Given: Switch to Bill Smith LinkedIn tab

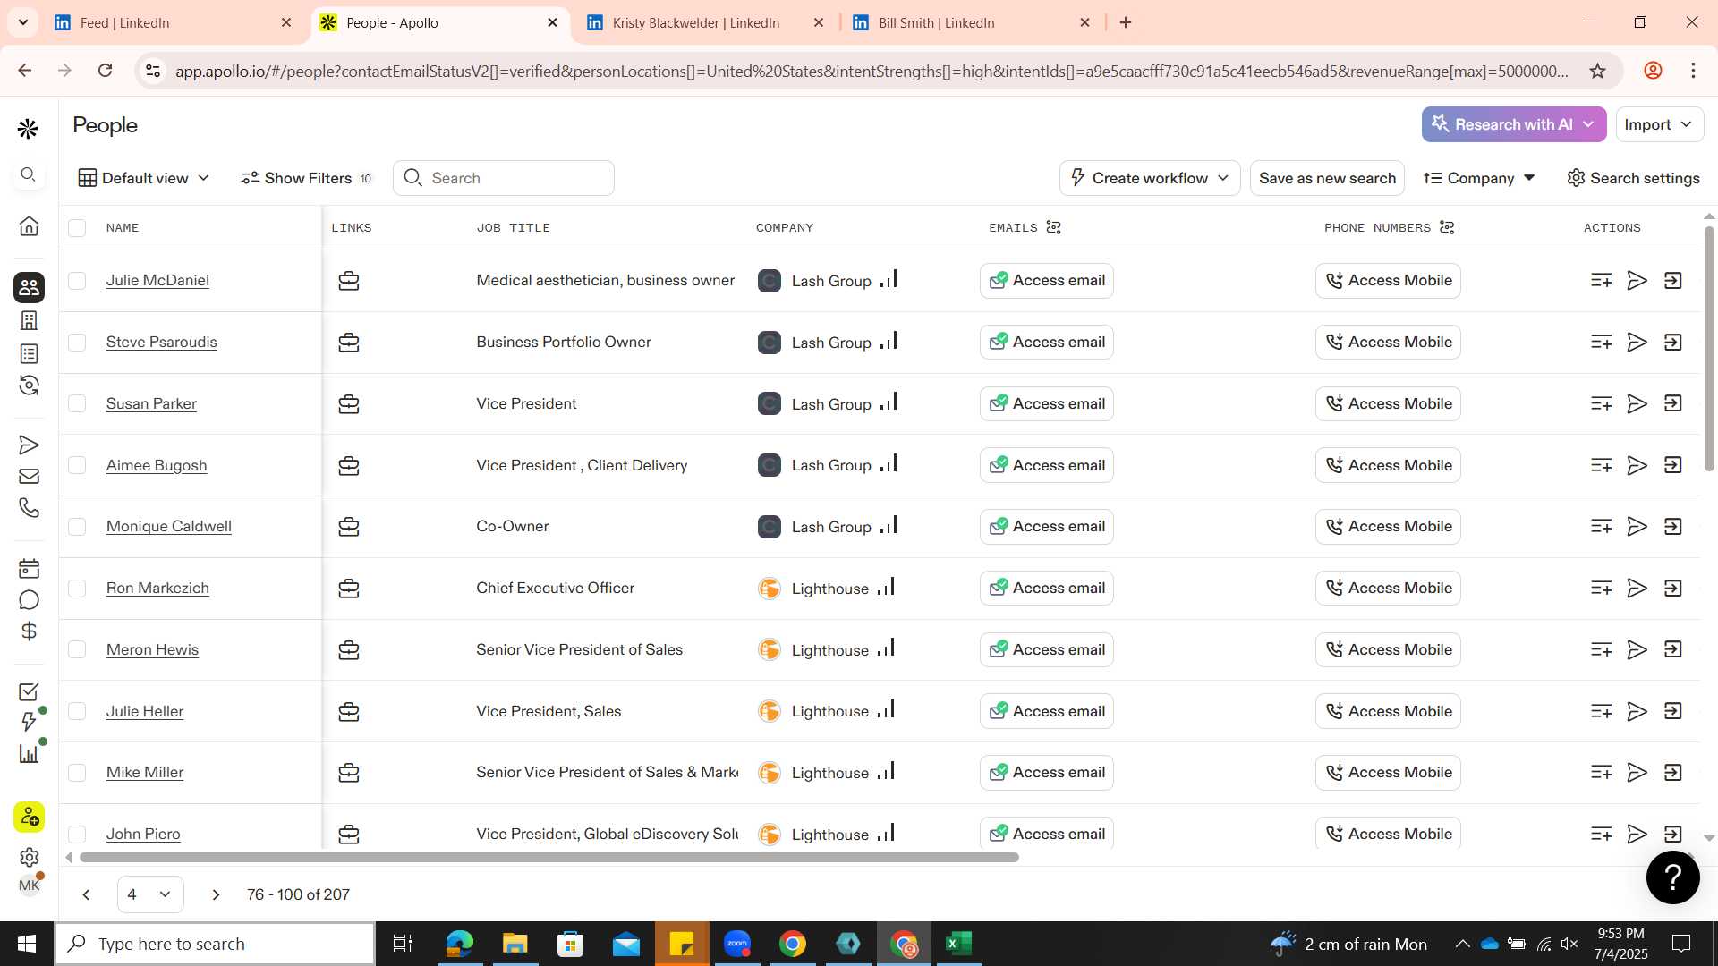Looking at the screenshot, I should pos(971,23).
